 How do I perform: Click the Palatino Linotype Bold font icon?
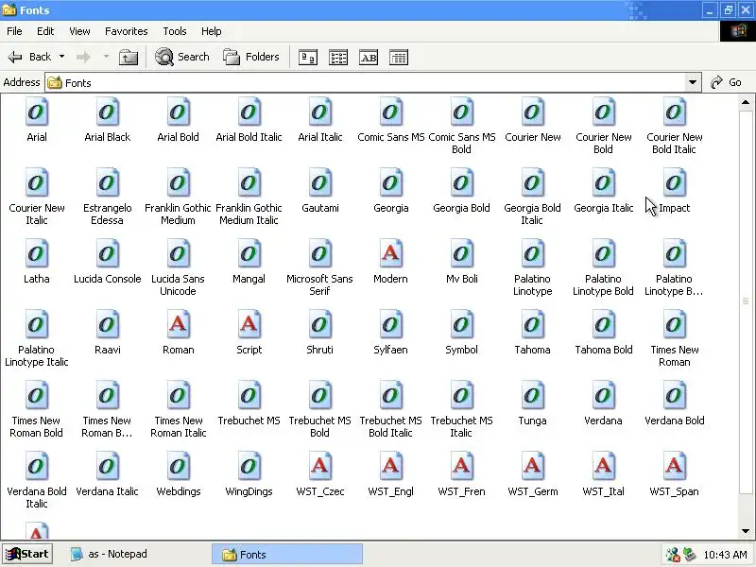(604, 253)
